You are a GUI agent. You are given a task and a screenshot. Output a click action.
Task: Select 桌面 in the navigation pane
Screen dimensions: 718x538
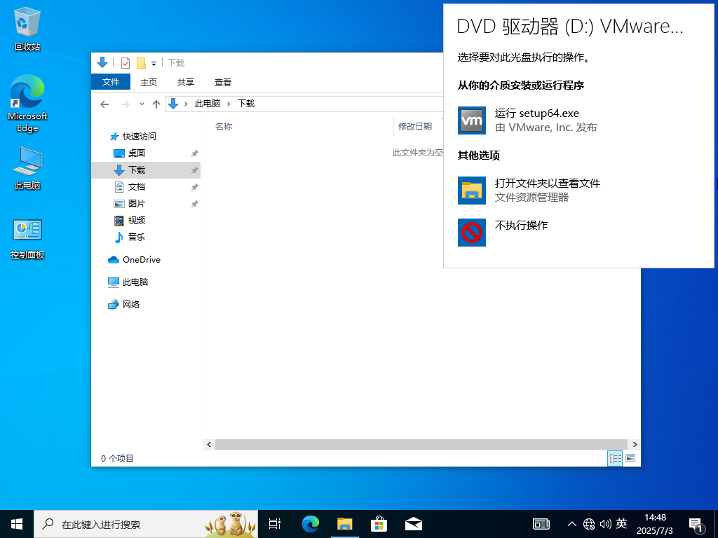[137, 153]
